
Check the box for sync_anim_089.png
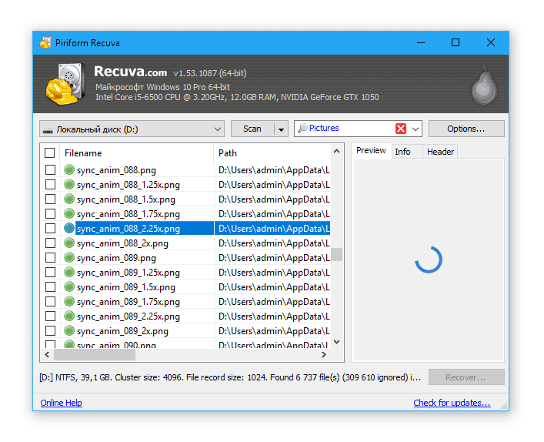(50, 258)
